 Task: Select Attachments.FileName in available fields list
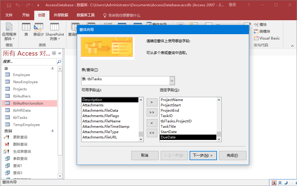(101, 121)
